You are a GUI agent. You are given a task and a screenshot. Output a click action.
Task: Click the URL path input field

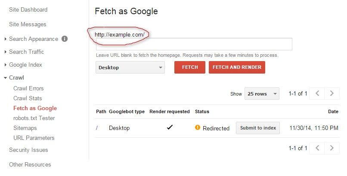tap(194, 44)
